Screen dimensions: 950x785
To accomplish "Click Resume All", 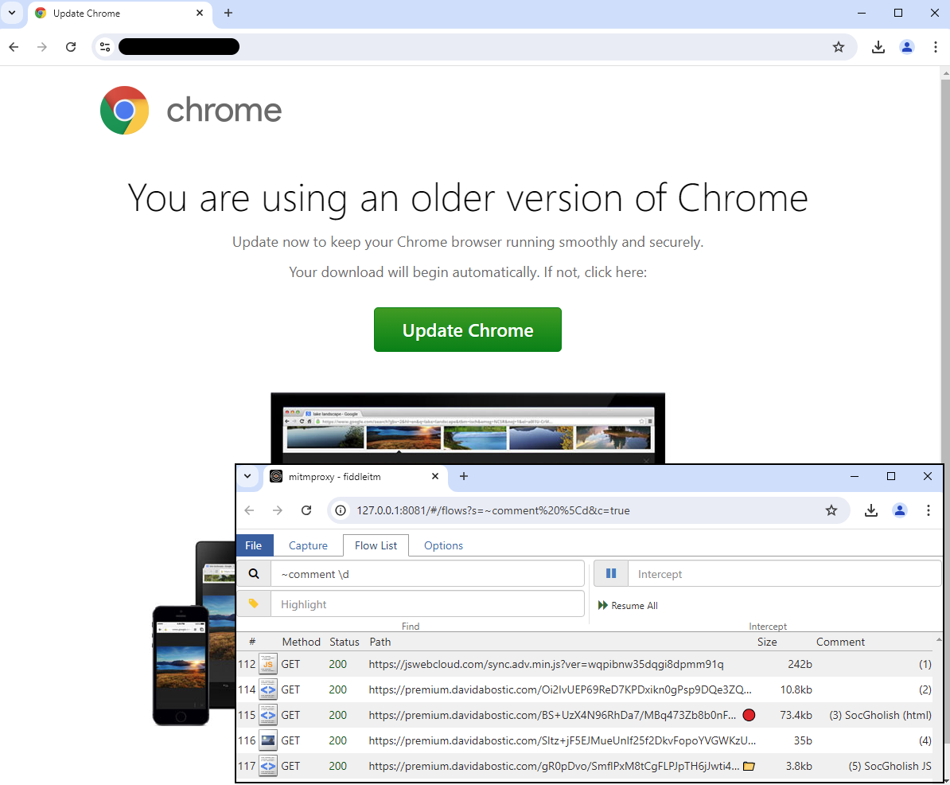I will click(x=628, y=606).
